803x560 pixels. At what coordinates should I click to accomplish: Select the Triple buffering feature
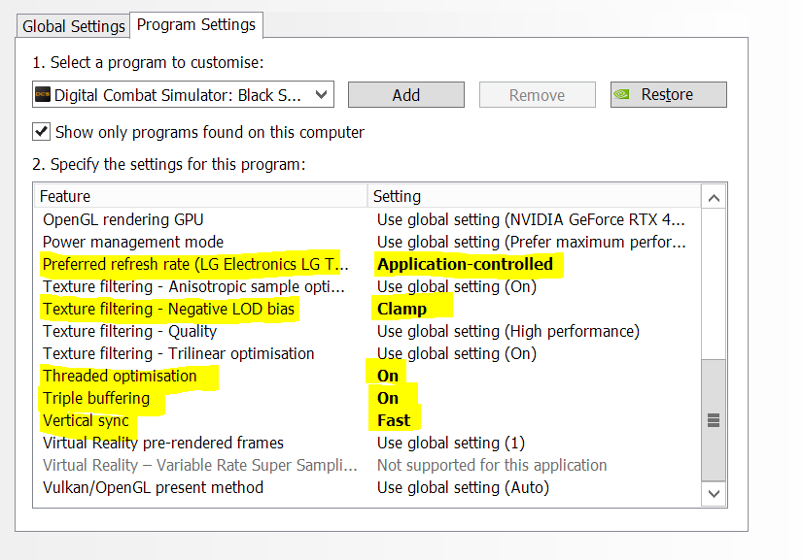coord(96,398)
